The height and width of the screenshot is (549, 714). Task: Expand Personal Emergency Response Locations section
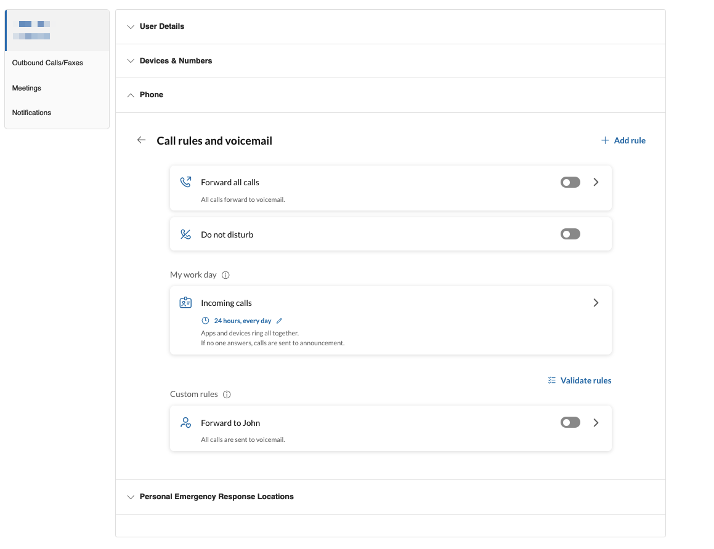click(x=216, y=497)
